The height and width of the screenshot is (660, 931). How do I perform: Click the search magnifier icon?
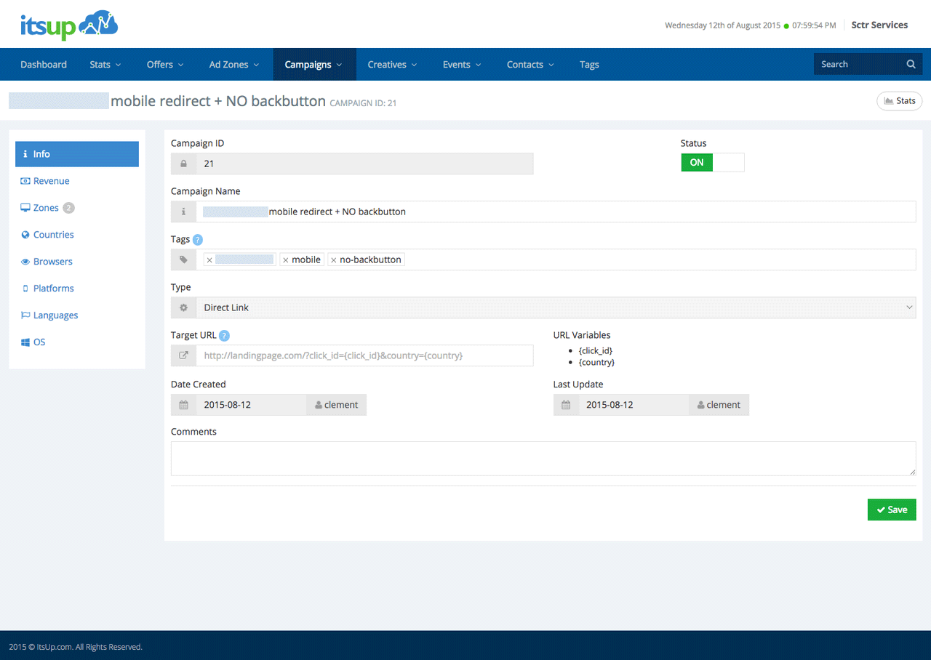911,64
